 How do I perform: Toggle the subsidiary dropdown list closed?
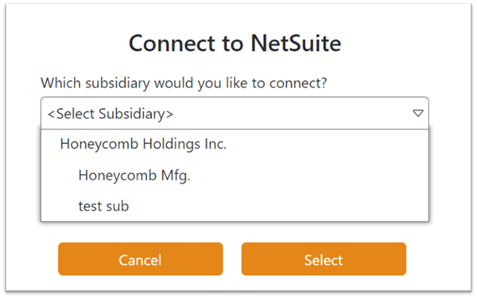point(418,114)
